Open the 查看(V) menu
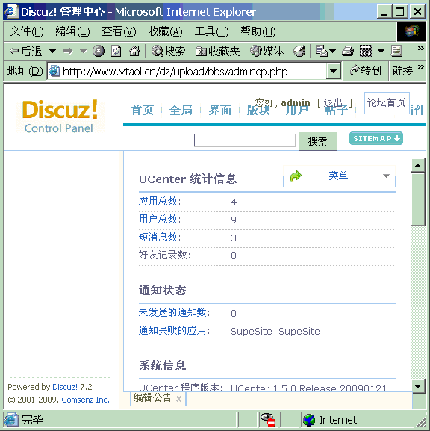 [x=119, y=31]
